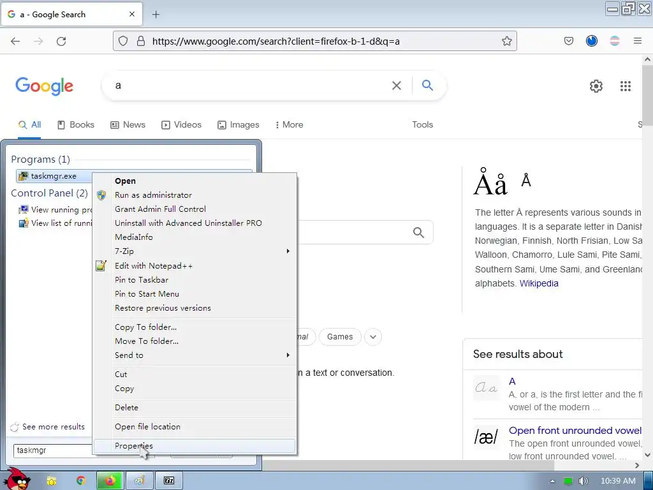Open the More search filters dropdown

(x=289, y=124)
